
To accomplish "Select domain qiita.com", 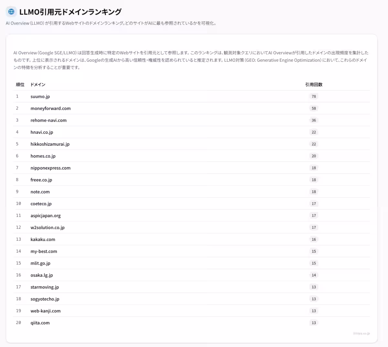I will [x=40, y=323].
